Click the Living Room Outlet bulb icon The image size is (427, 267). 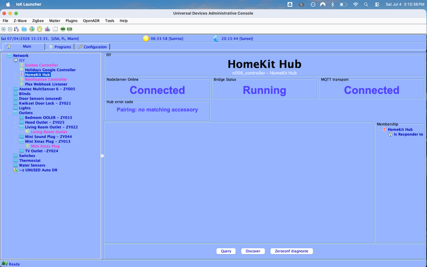point(27,132)
